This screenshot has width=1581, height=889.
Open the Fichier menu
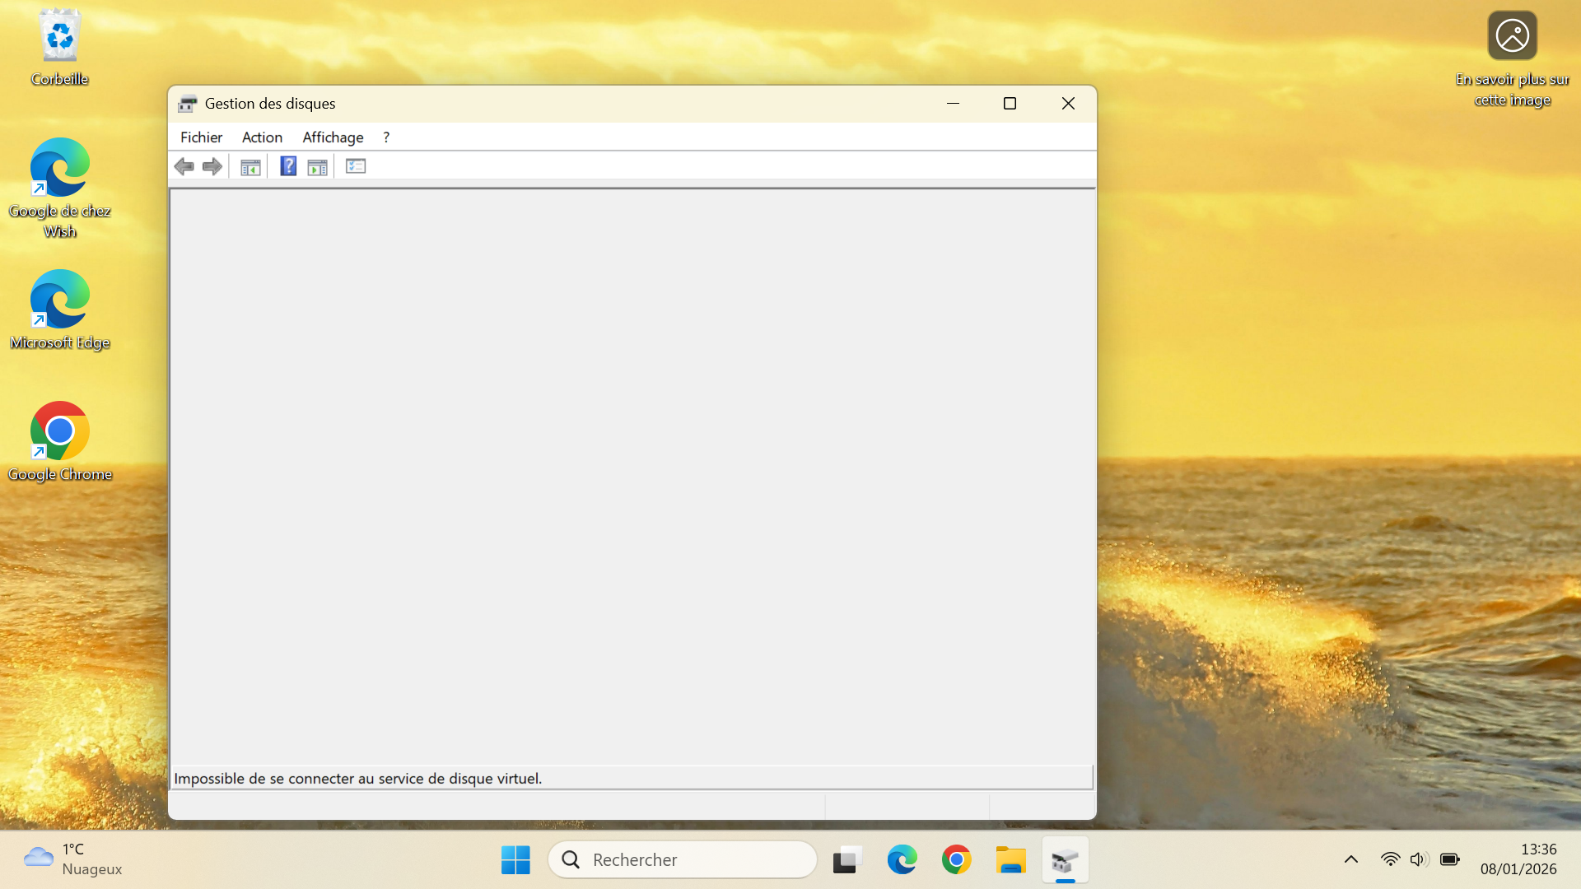tap(201, 137)
